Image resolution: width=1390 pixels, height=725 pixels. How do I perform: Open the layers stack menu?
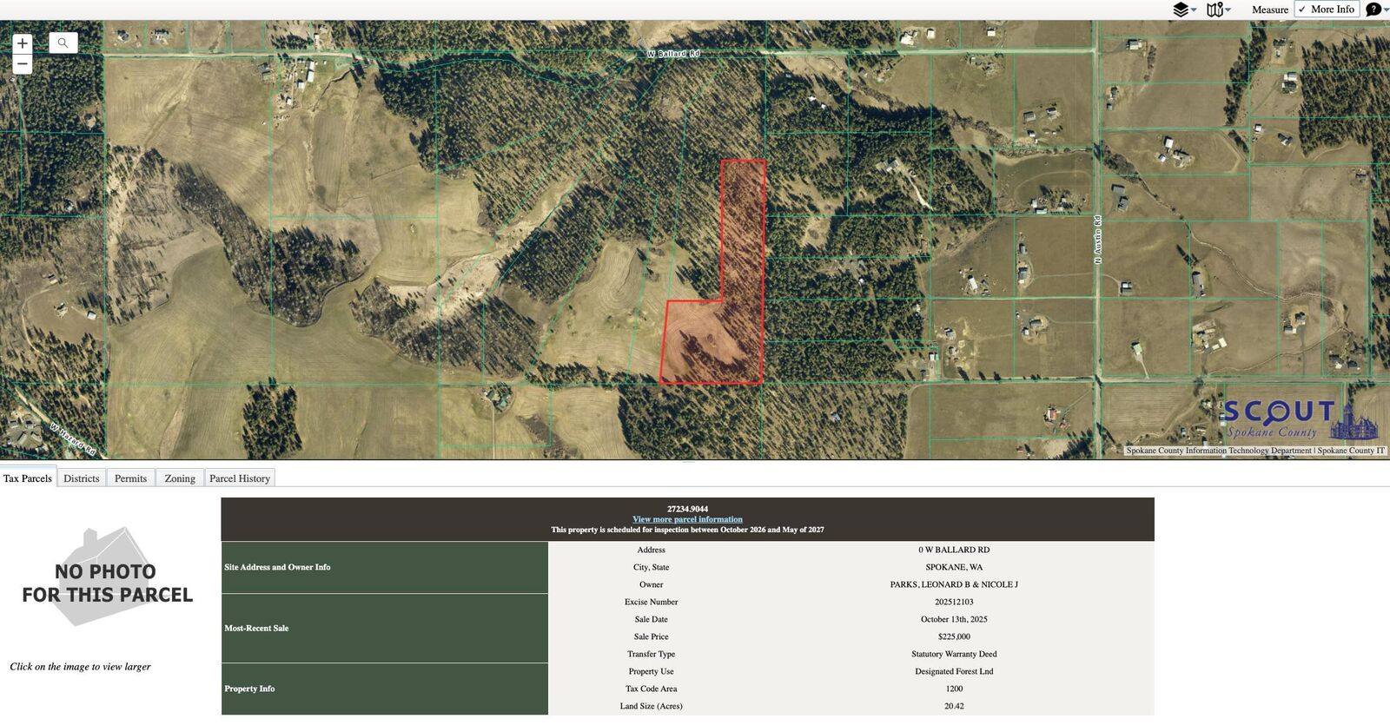[1181, 10]
